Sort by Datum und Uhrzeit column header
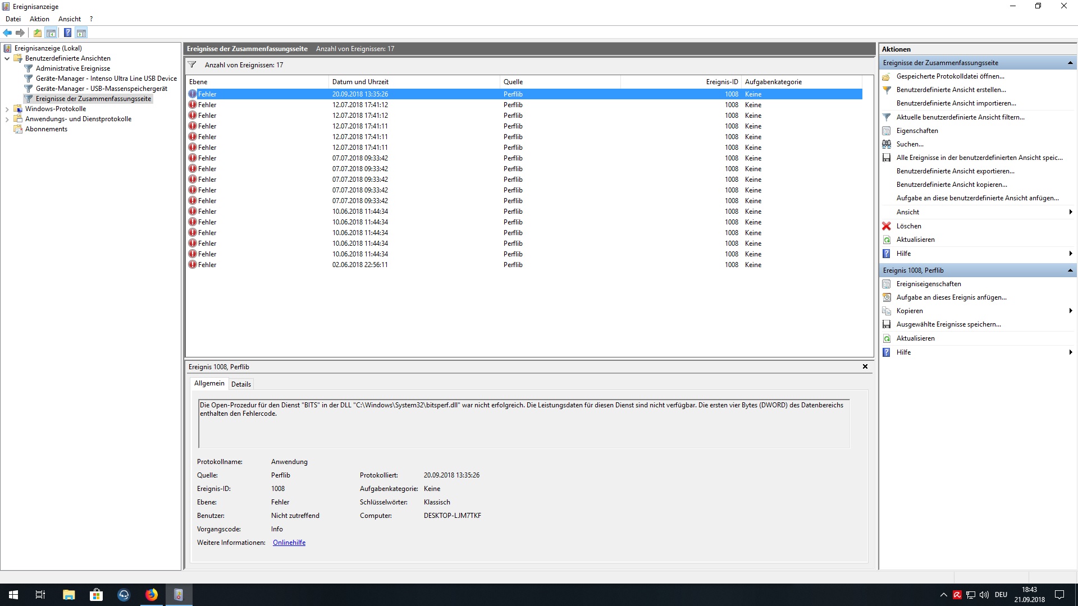1078x606 pixels. pos(360,82)
